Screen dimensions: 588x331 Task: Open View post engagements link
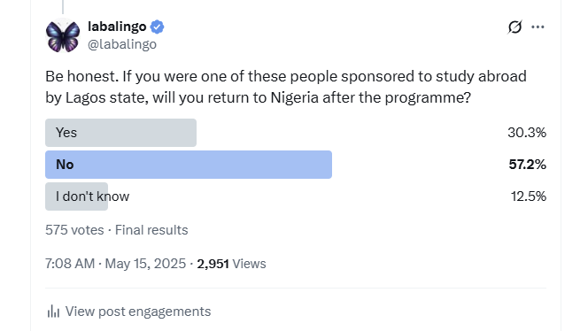click(x=138, y=312)
